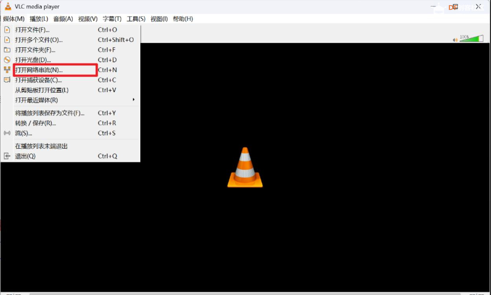Click the open file play icon
Viewport: 491px width, 295px height.
tap(7, 30)
